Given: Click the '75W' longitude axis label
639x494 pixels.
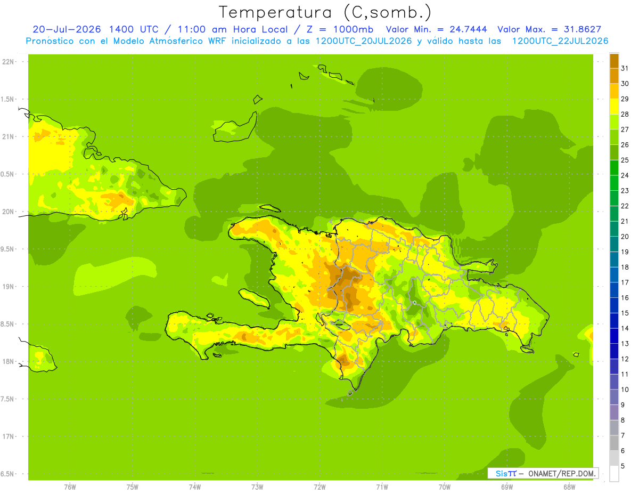Looking at the screenshot, I should [133, 487].
